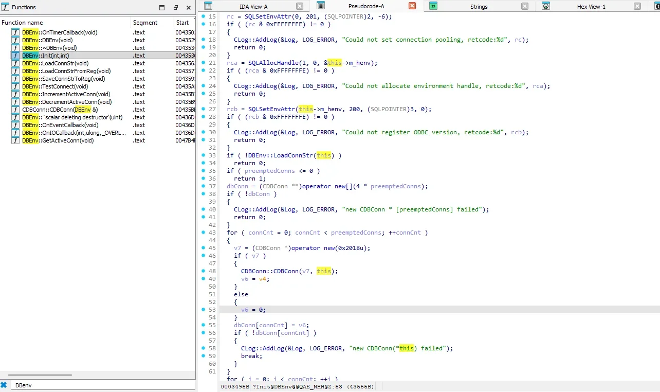
Task: Open the Hex View-1 tab
Action: (x=591, y=7)
